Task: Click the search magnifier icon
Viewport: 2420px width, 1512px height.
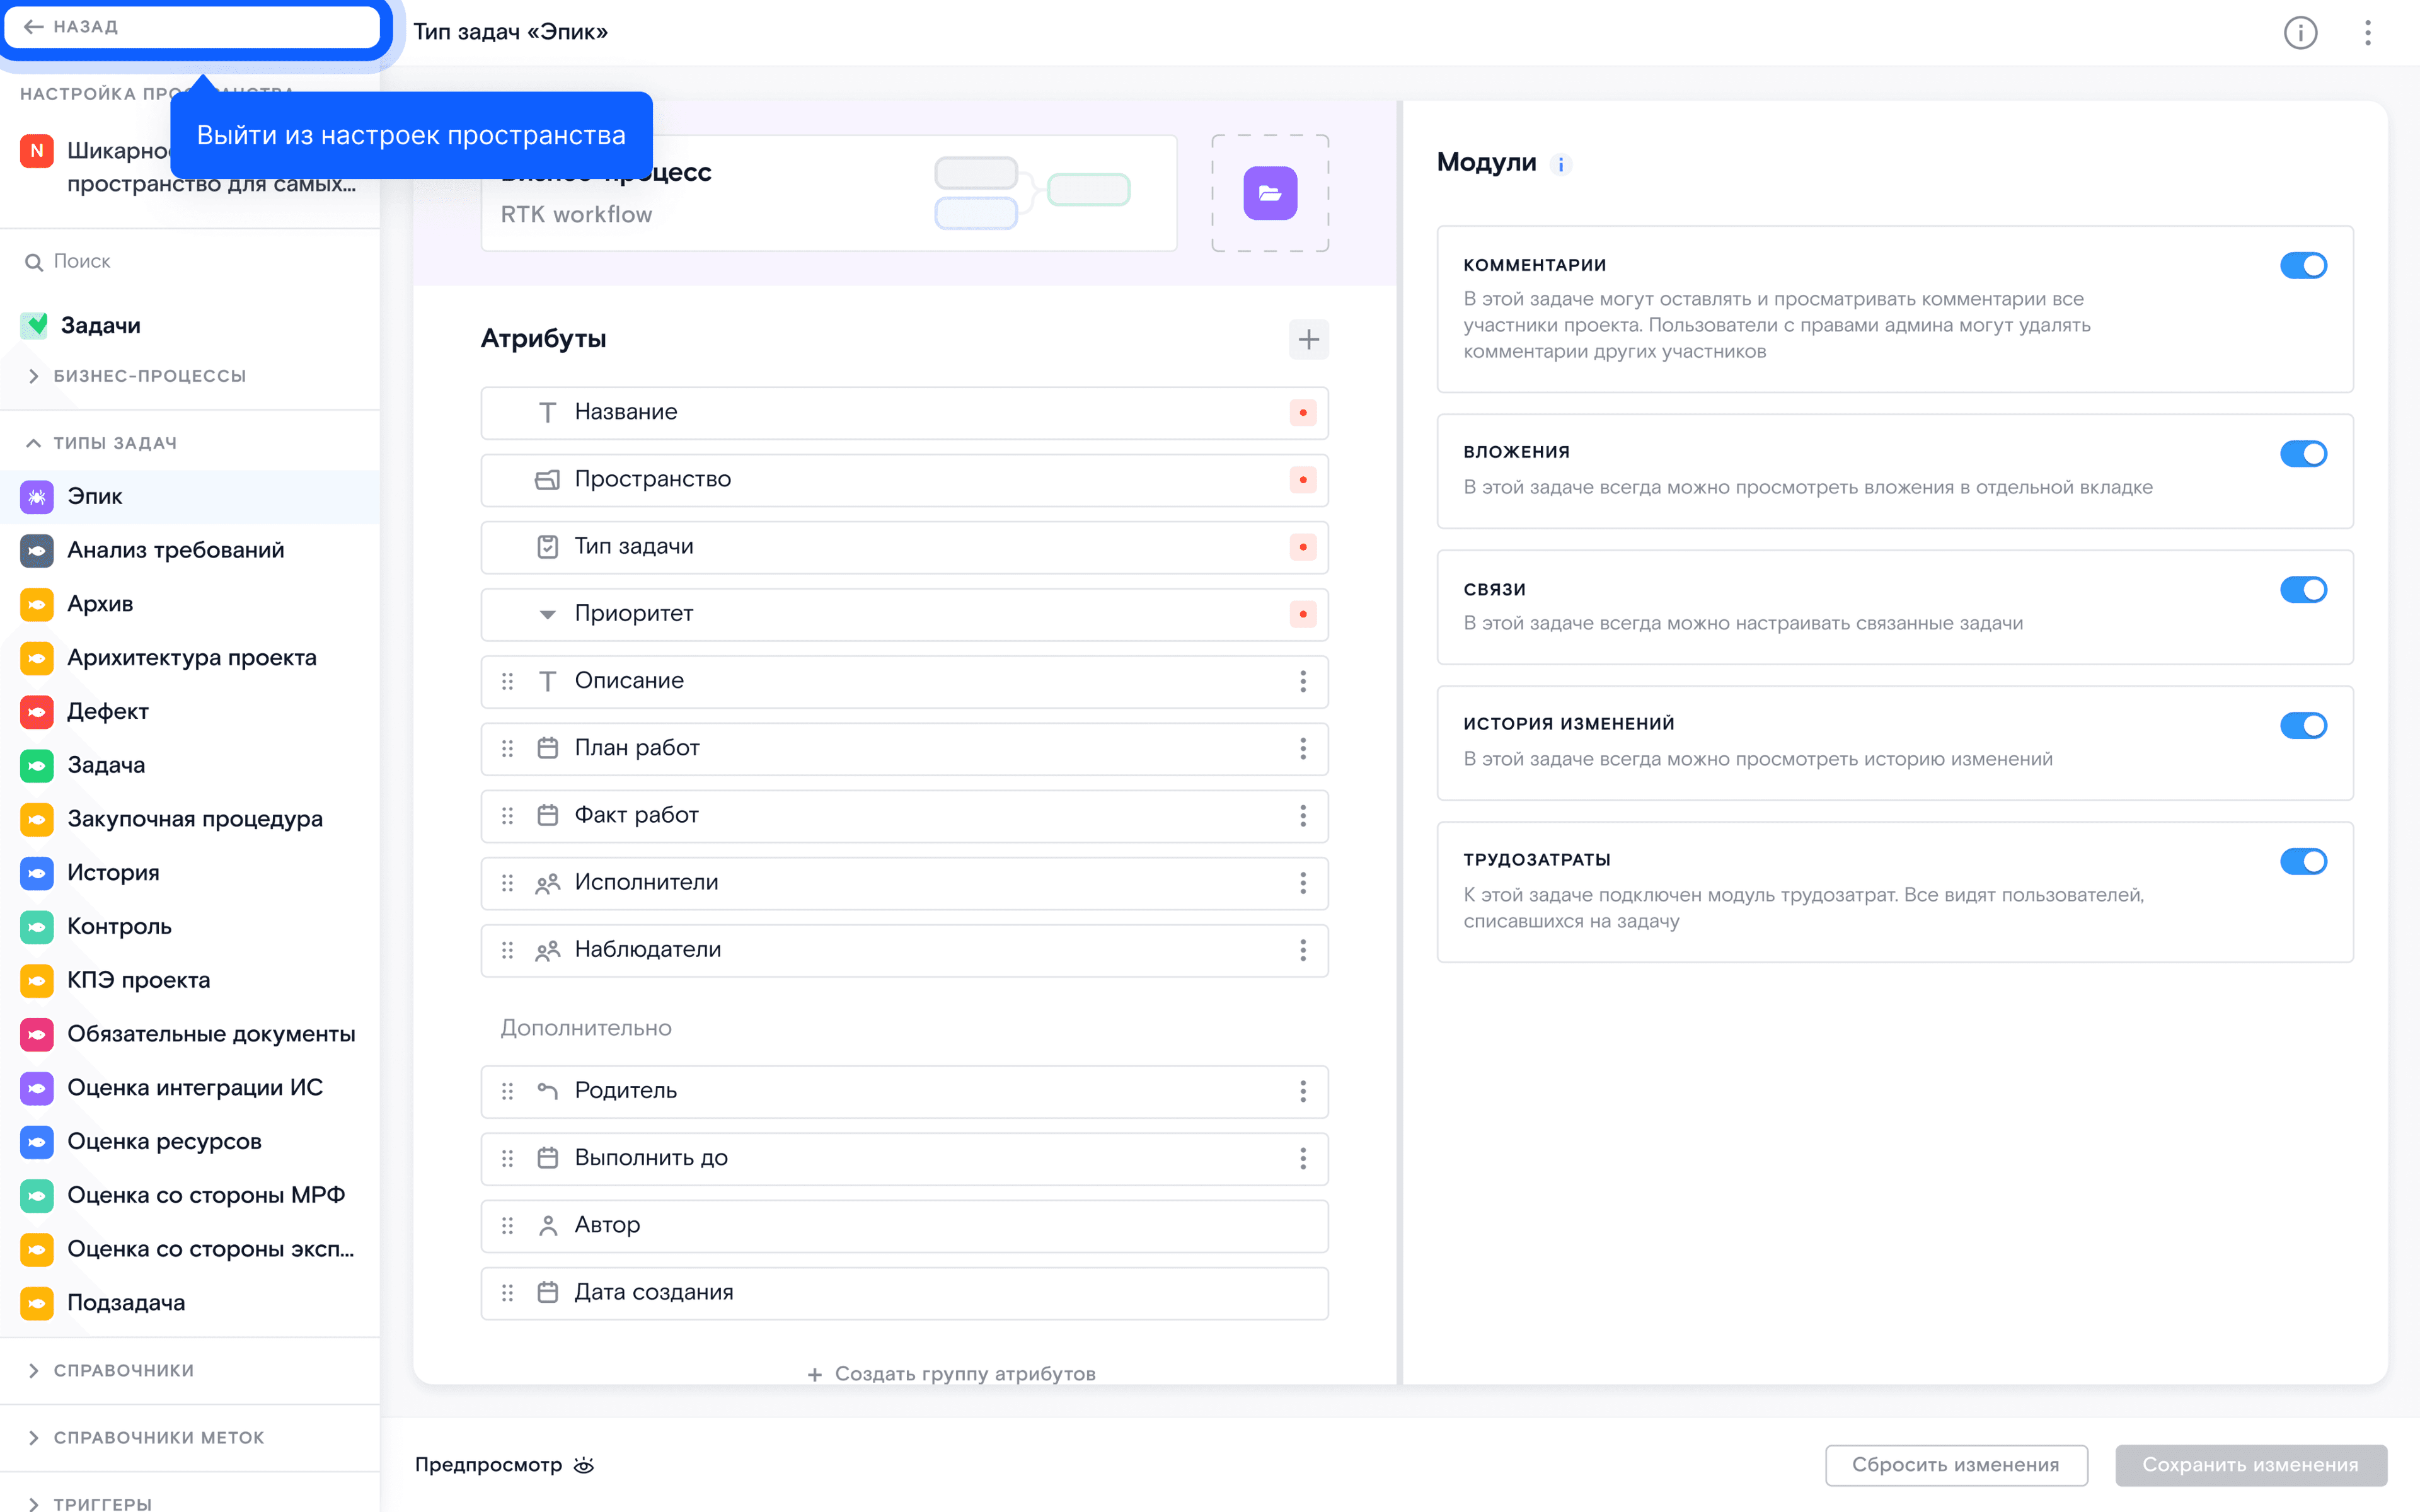Action: (x=34, y=262)
